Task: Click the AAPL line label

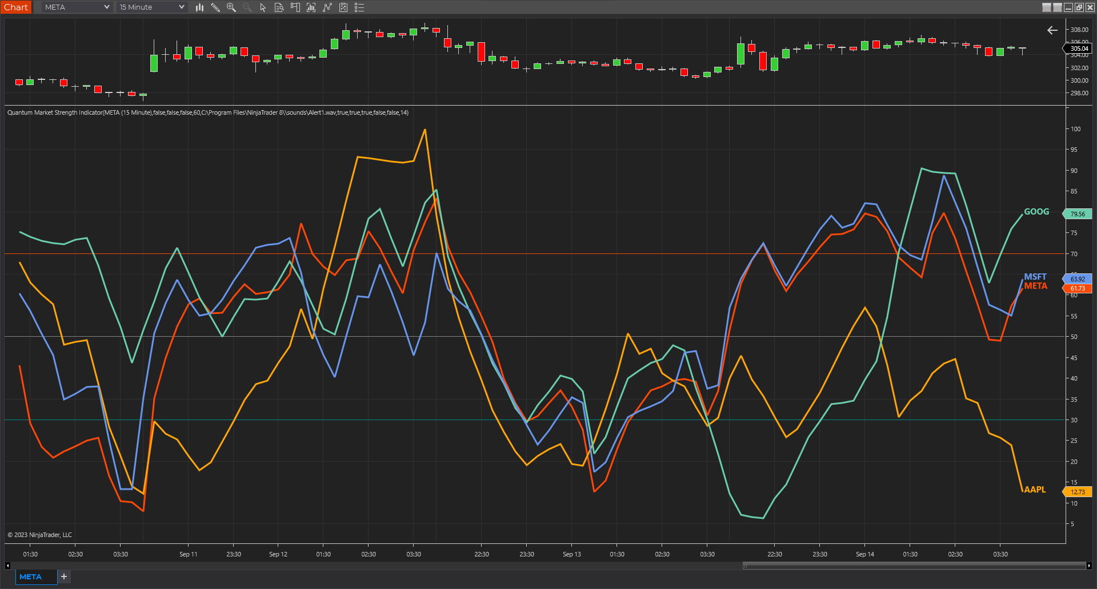Action: [1035, 490]
